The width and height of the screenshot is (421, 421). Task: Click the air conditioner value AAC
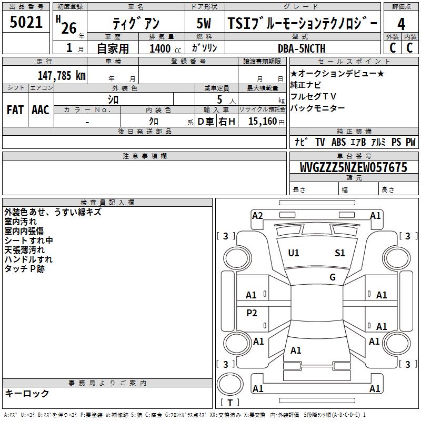pos(41,110)
